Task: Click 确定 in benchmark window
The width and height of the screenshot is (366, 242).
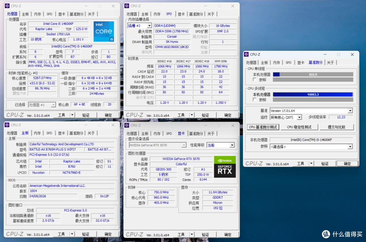Action: 347,164
